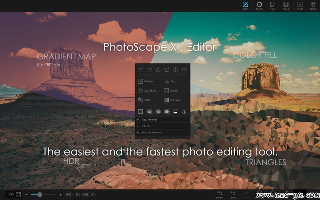Expand the Effects section
Image resolution: width=320 pixels, height=200 pixels.
point(163,126)
